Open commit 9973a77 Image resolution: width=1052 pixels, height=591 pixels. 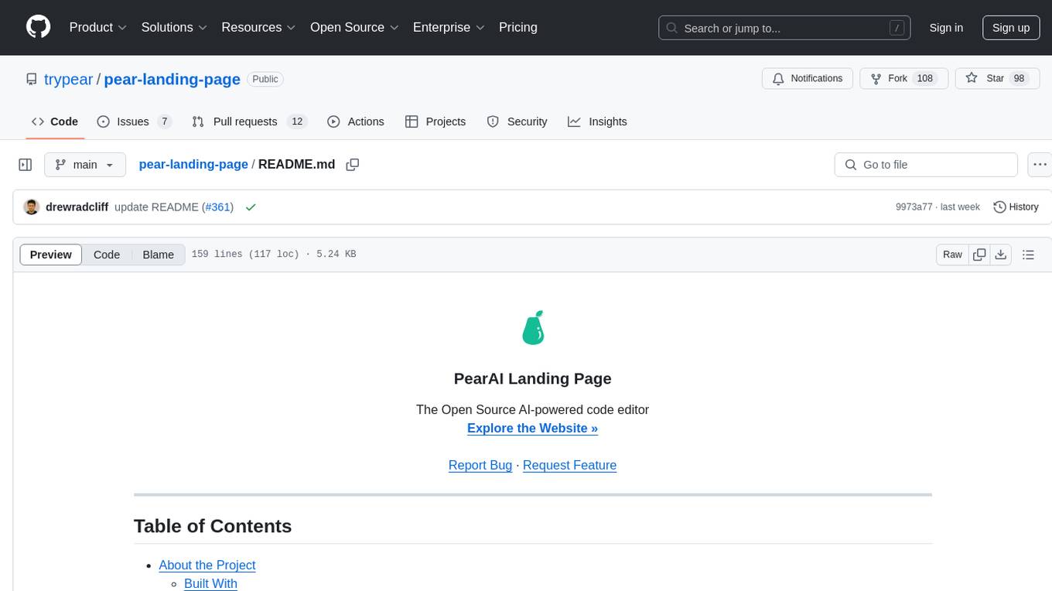pyautogui.click(x=914, y=207)
